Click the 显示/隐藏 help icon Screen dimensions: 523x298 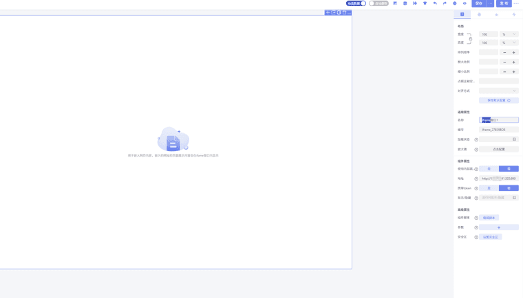pos(476,198)
